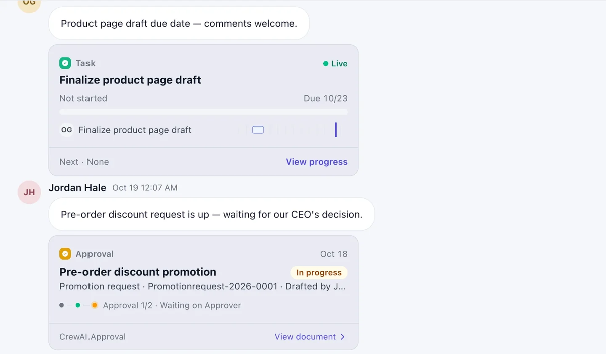
Task: Click the task progress bar
Action: coord(204,112)
